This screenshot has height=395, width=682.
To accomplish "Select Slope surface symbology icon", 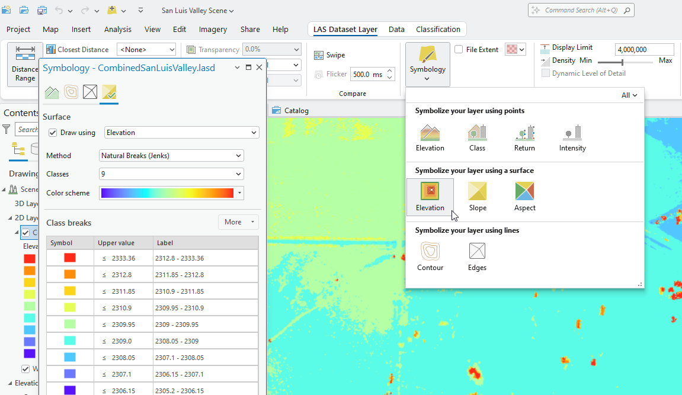I will tap(477, 197).
